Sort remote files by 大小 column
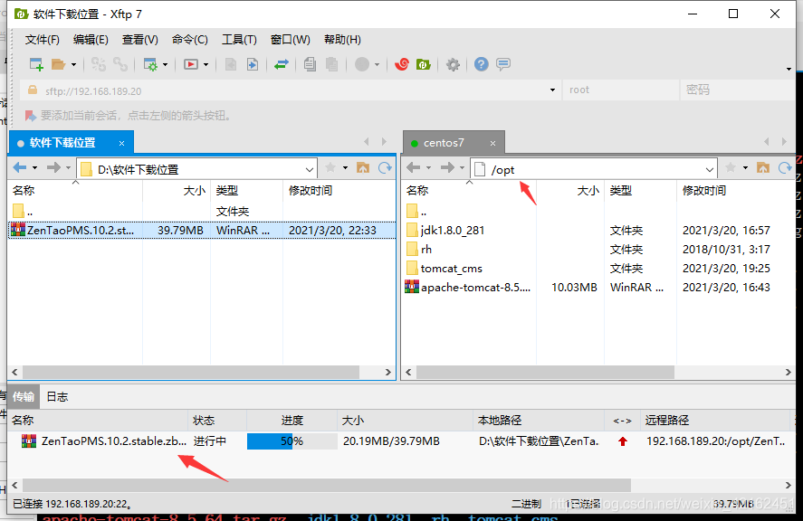 tap(570, 190)
